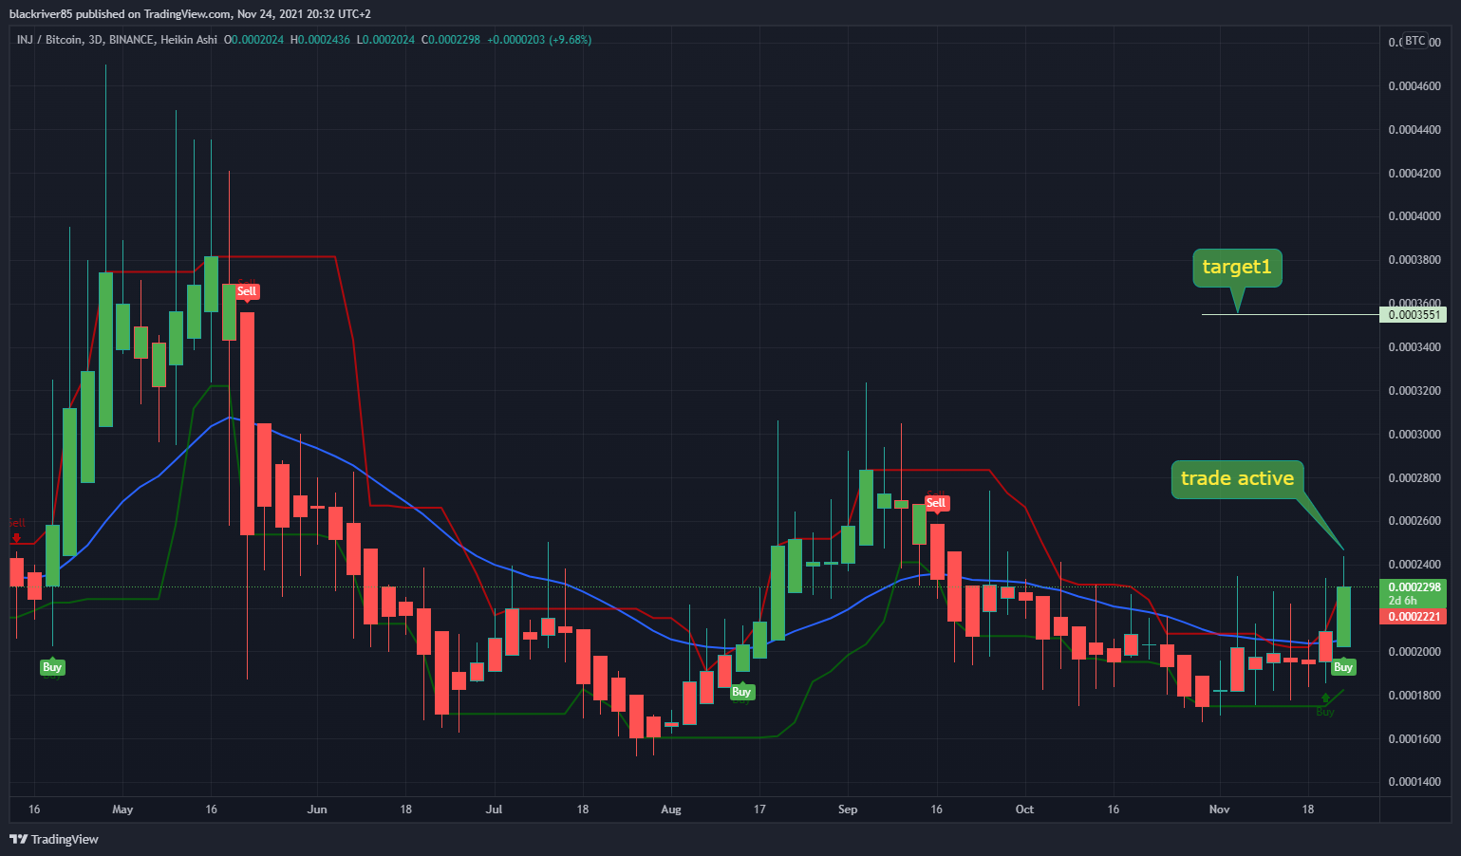Click the Buy signal label in late November

1342,668
